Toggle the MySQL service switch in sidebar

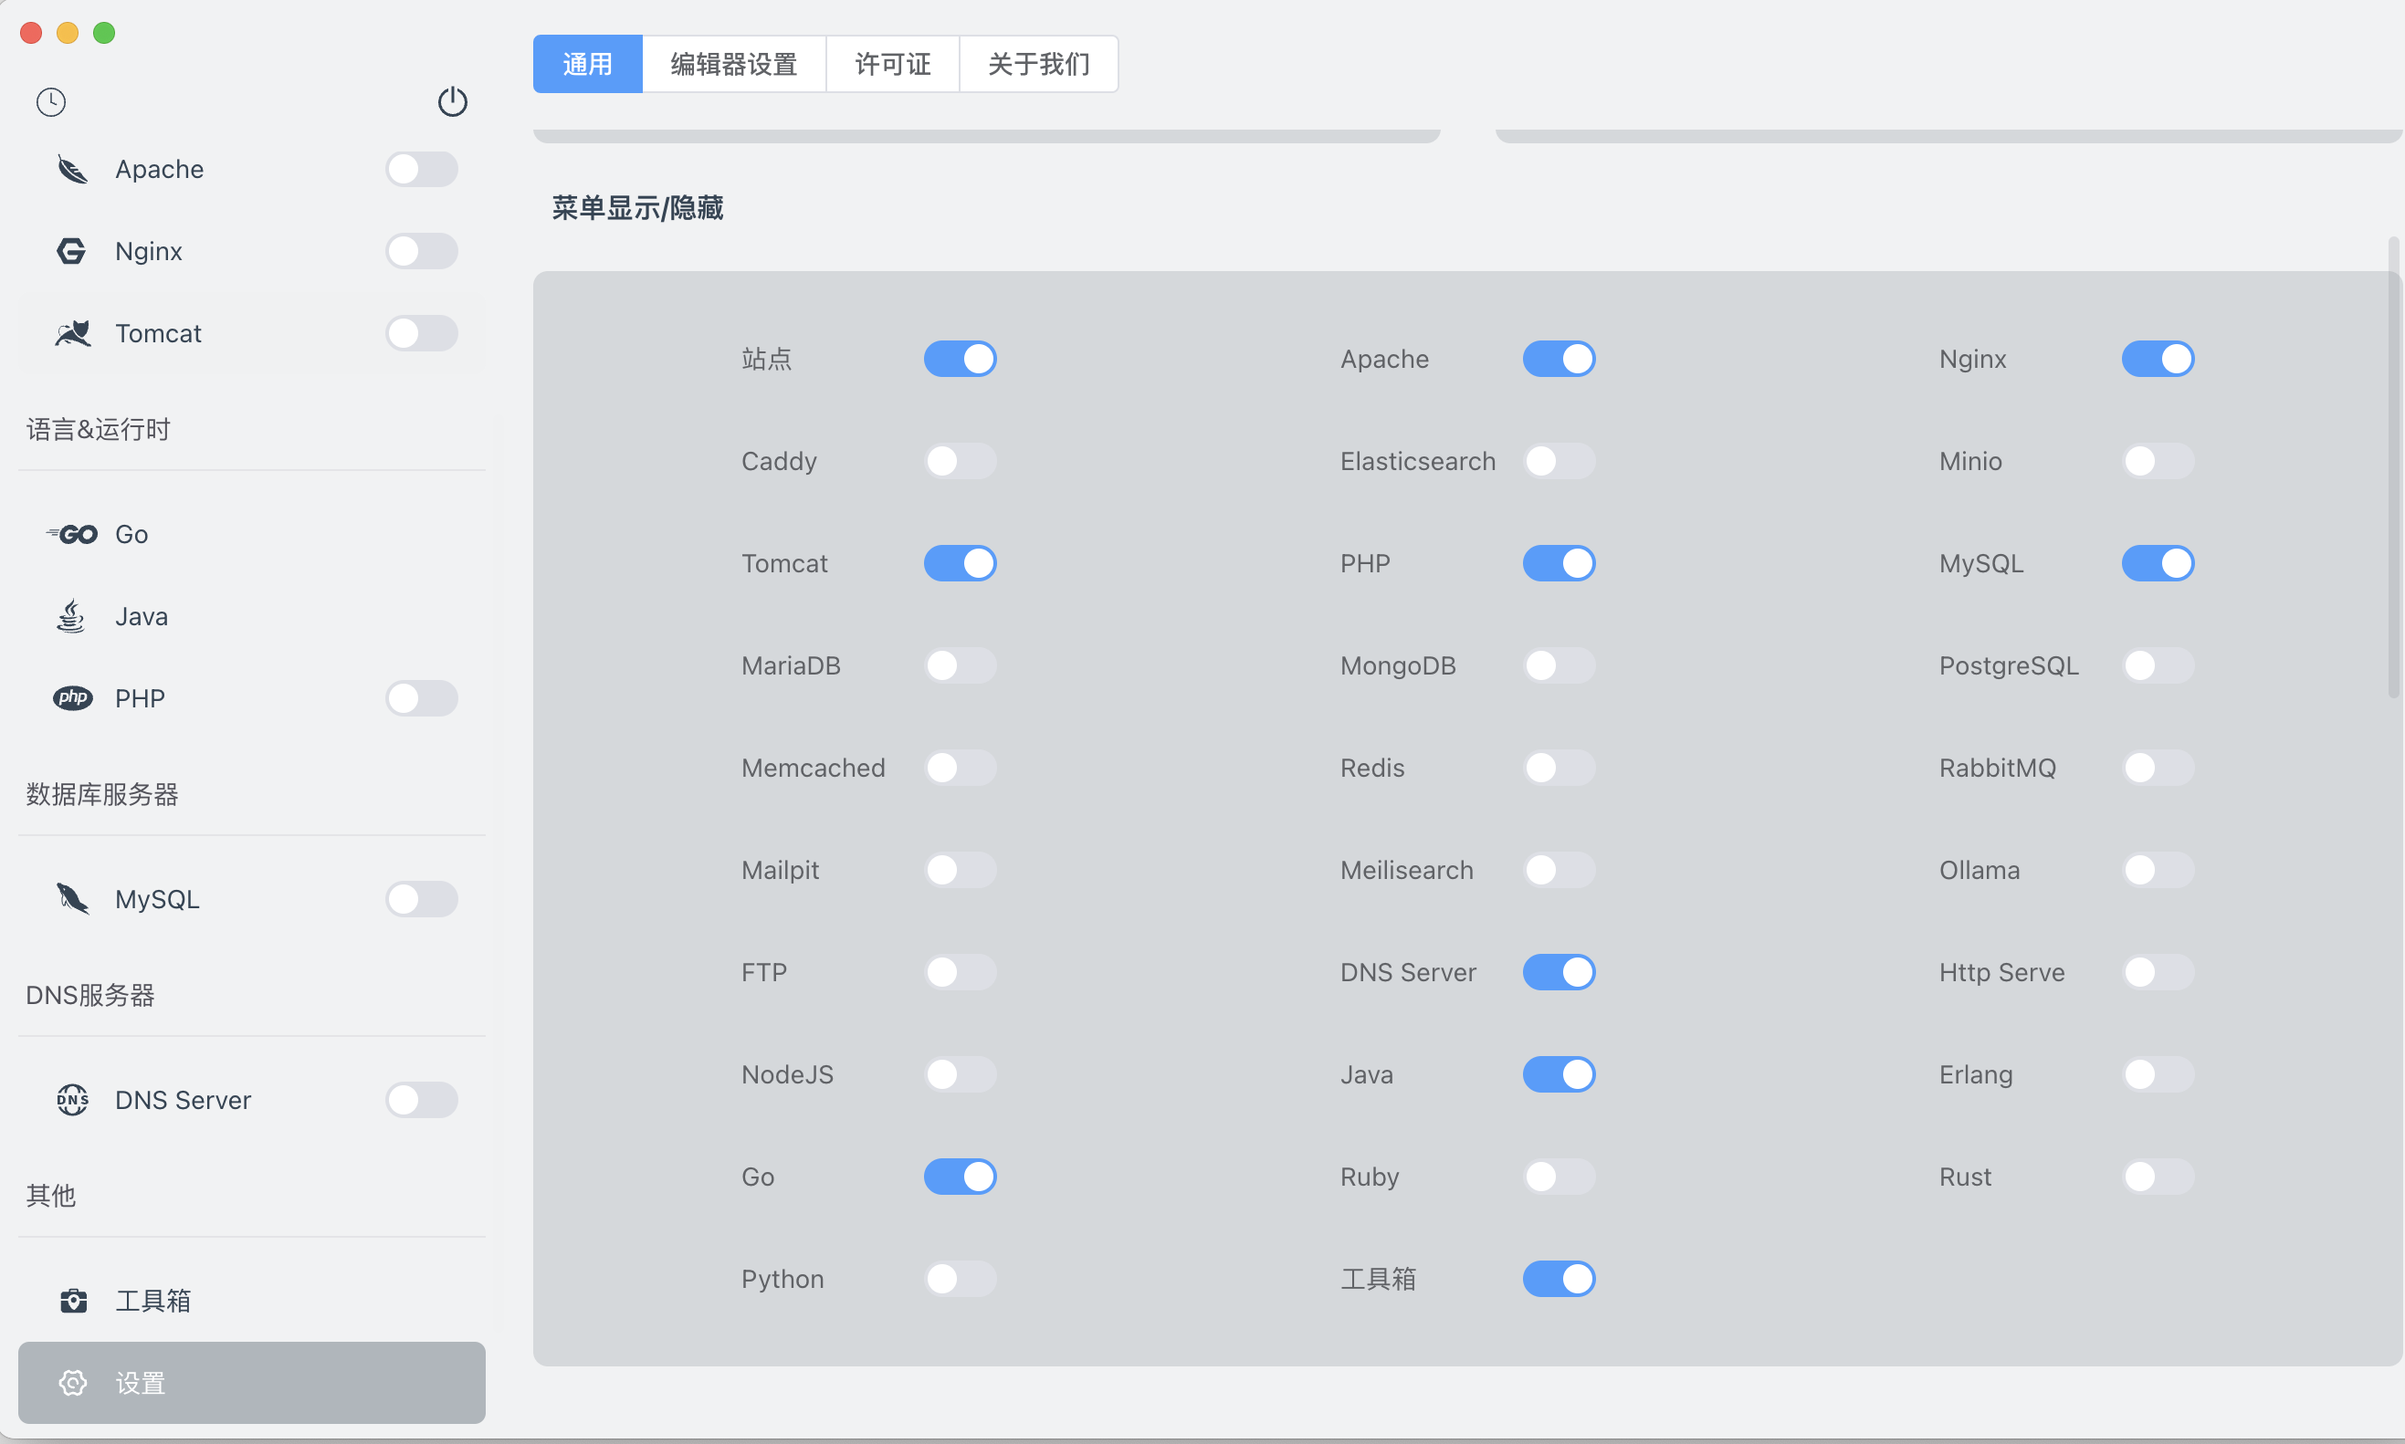[x=422, y=899]
